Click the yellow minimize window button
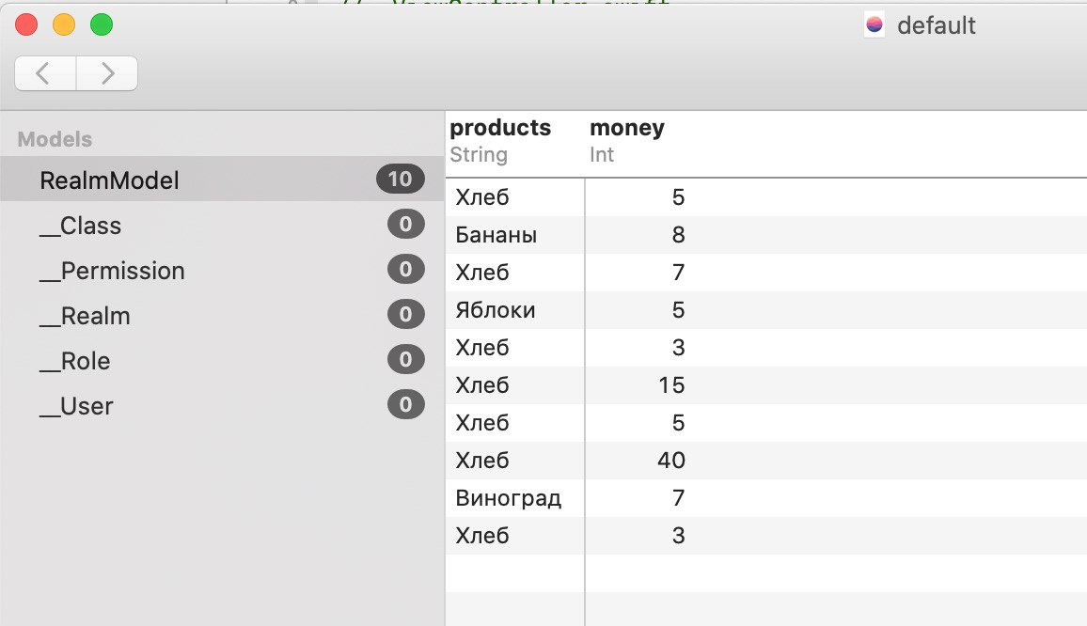Viewport: 1087px width, 626px height. (64, 25)
